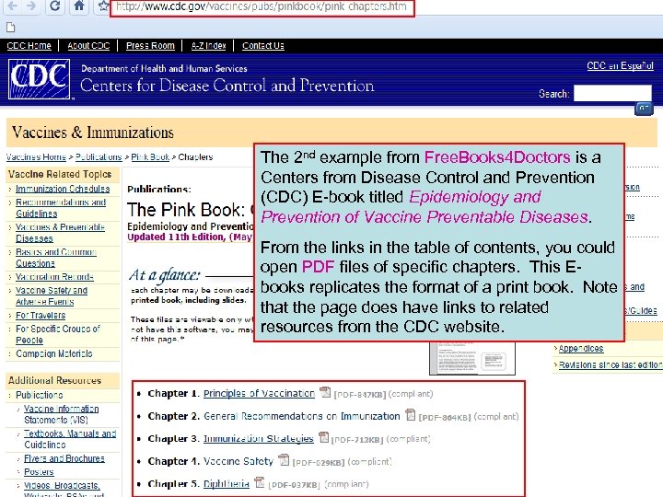Open For Specific Groups of People link
This screenshot has width=663, height=497.
tap(57, 334)
